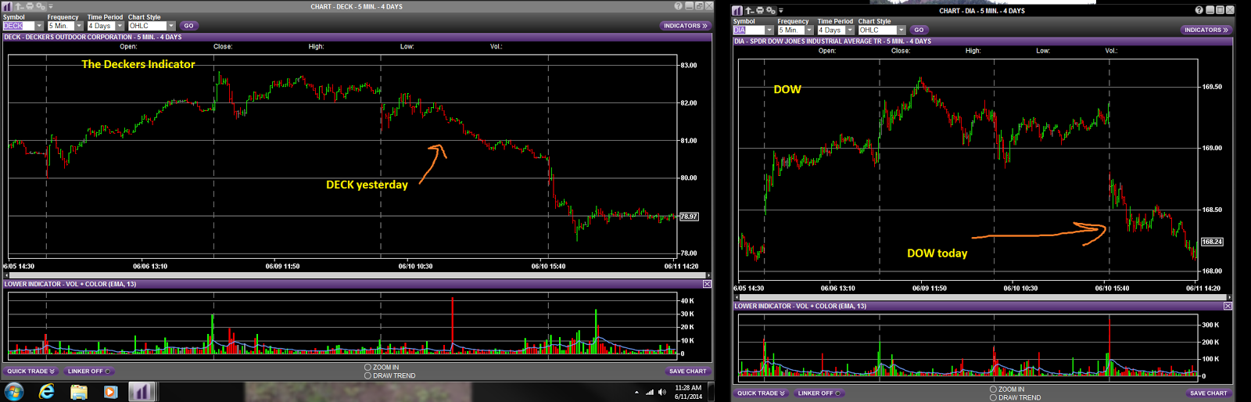Click GO button in DIA window
The width and height of the screenshot is (1251, 402).
tap(919, 31)
